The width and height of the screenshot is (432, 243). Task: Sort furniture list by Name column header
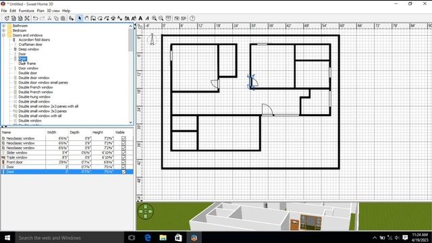23,132
